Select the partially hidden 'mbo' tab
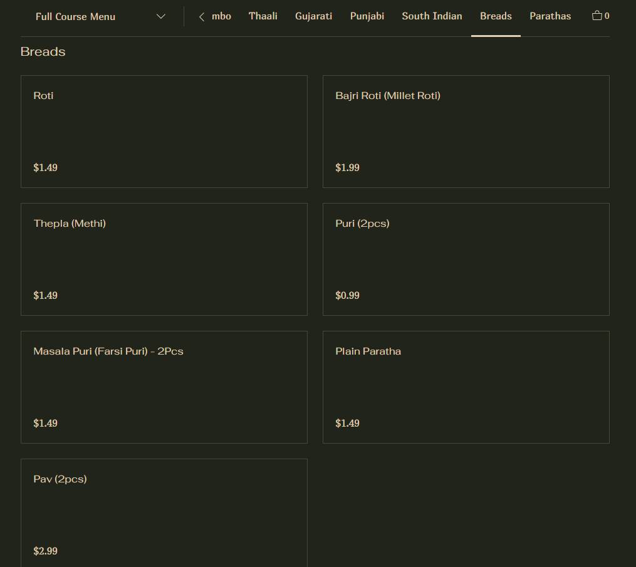The image size is (636, 567). 221,16
